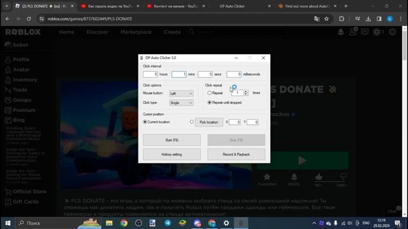Toggle the browser side panel icon
The height and width of the screenshot is (229, 408).
pos(379,18)
